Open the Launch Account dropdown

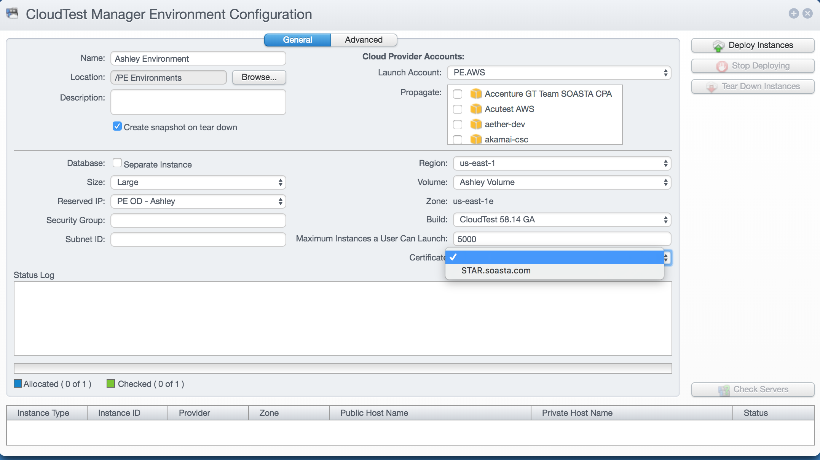point(559,73)
